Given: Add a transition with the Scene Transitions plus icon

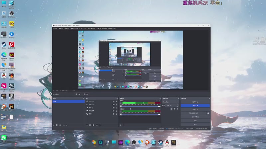Looking at the screenshot, I should pos(171,109).
